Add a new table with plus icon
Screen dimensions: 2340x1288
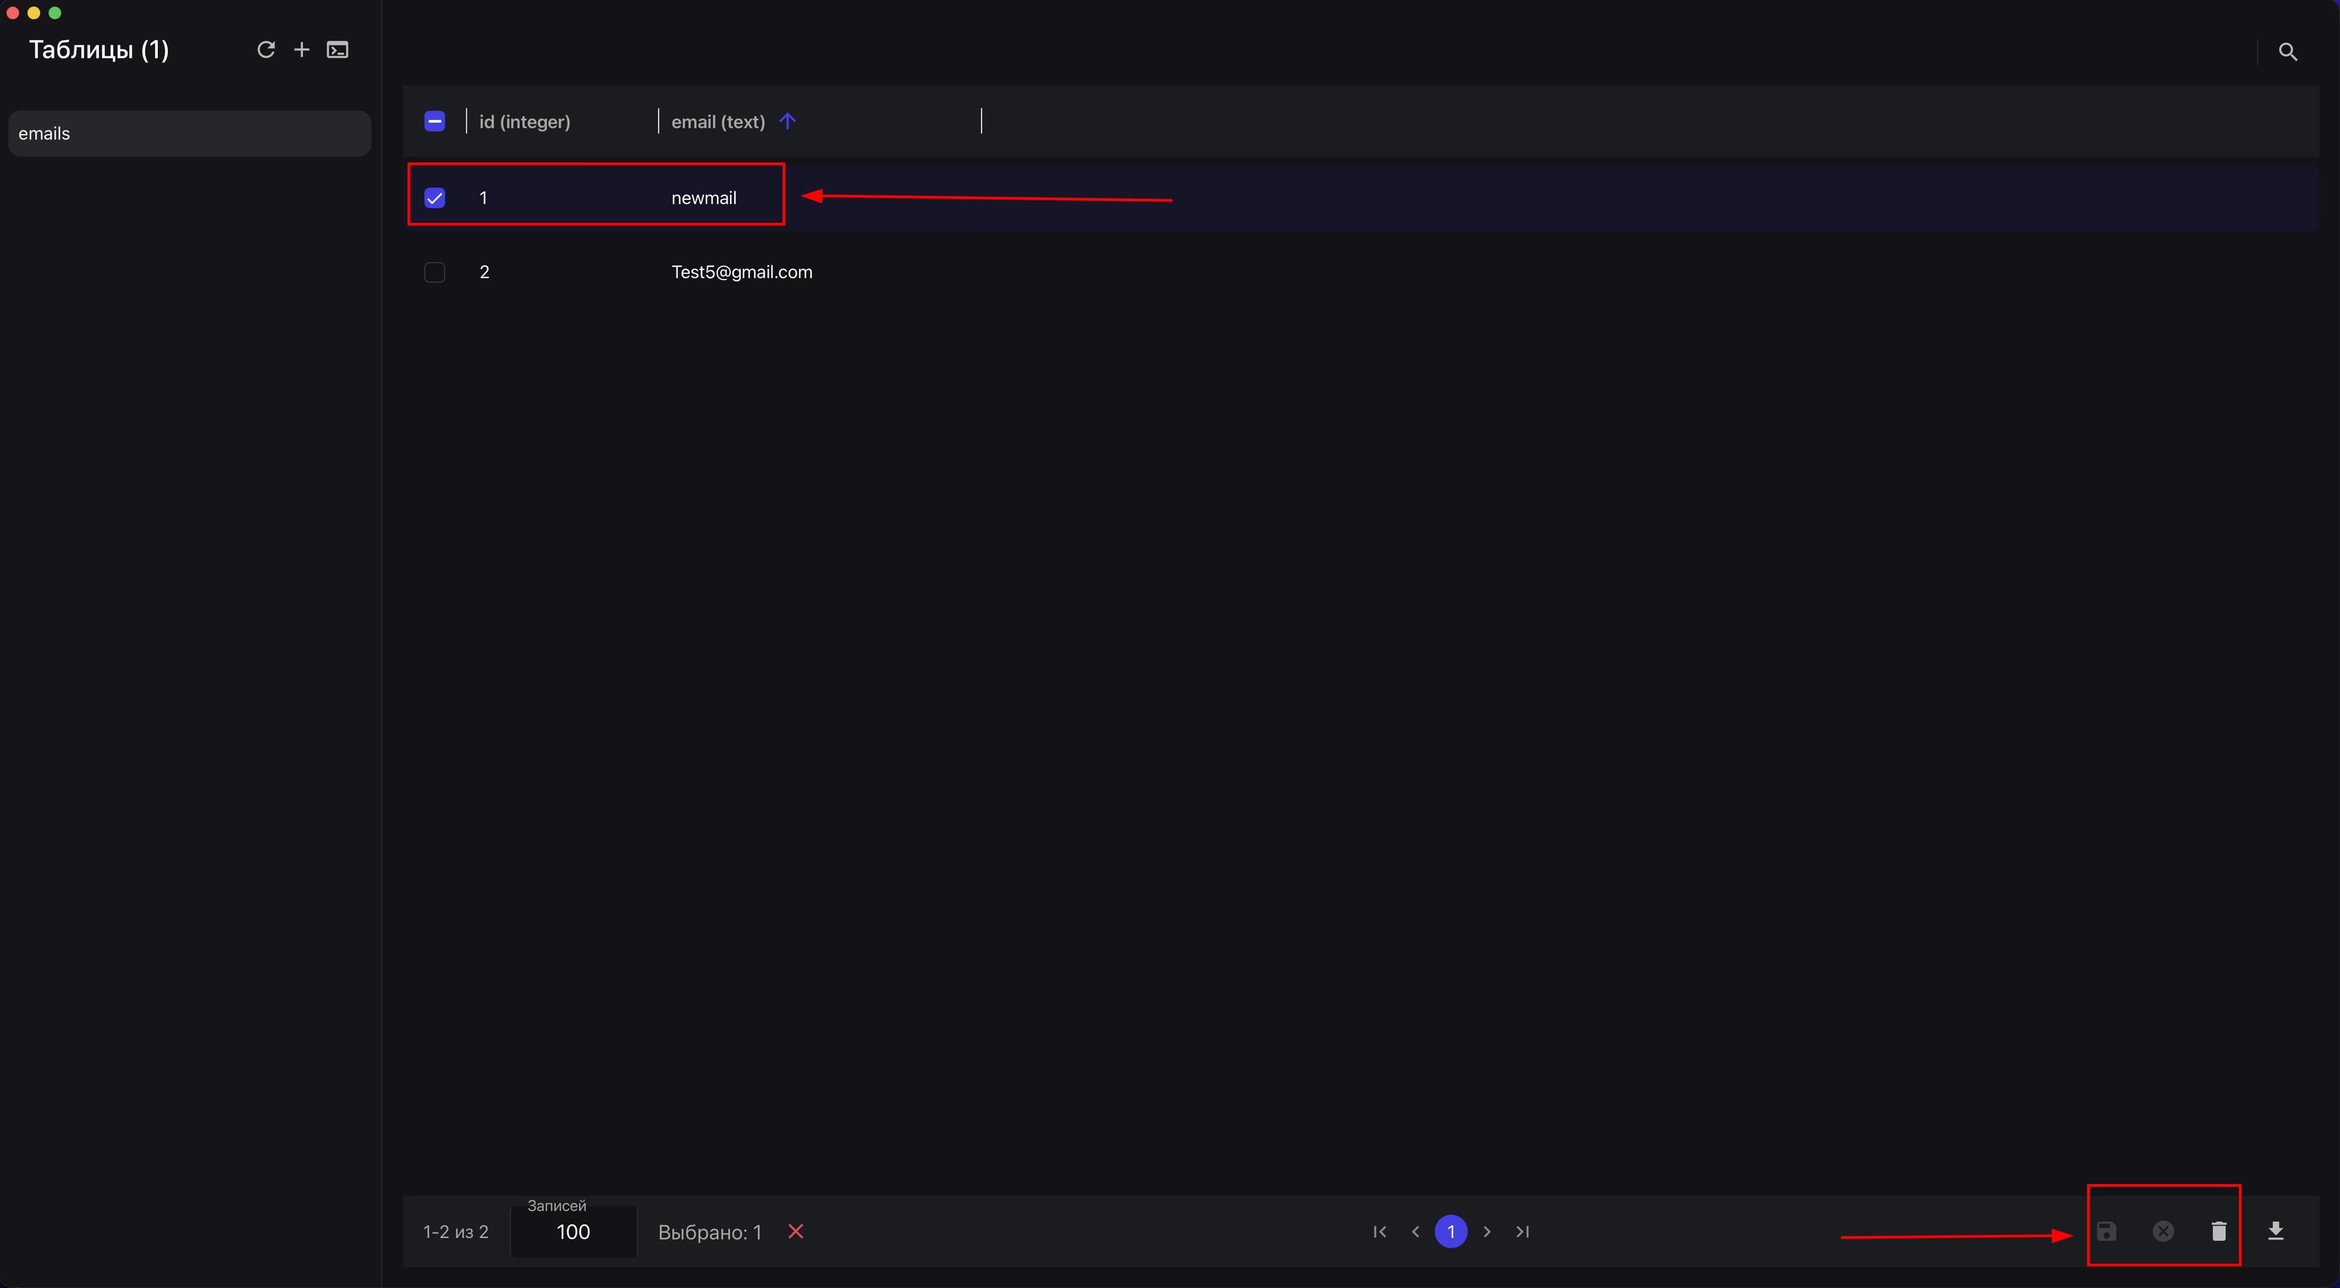point(302,50)
